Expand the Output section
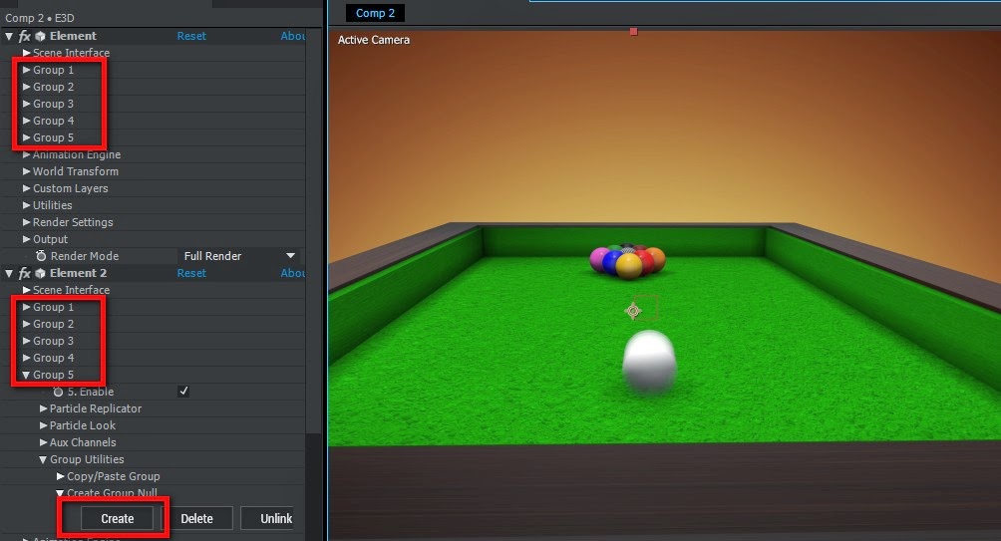Viewport: 1001px width, 541px height. coord(26,239)
